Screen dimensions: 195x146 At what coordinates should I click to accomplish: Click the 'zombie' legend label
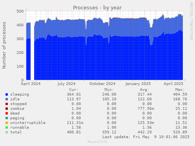pyautogui.click(x=17, y=109)
